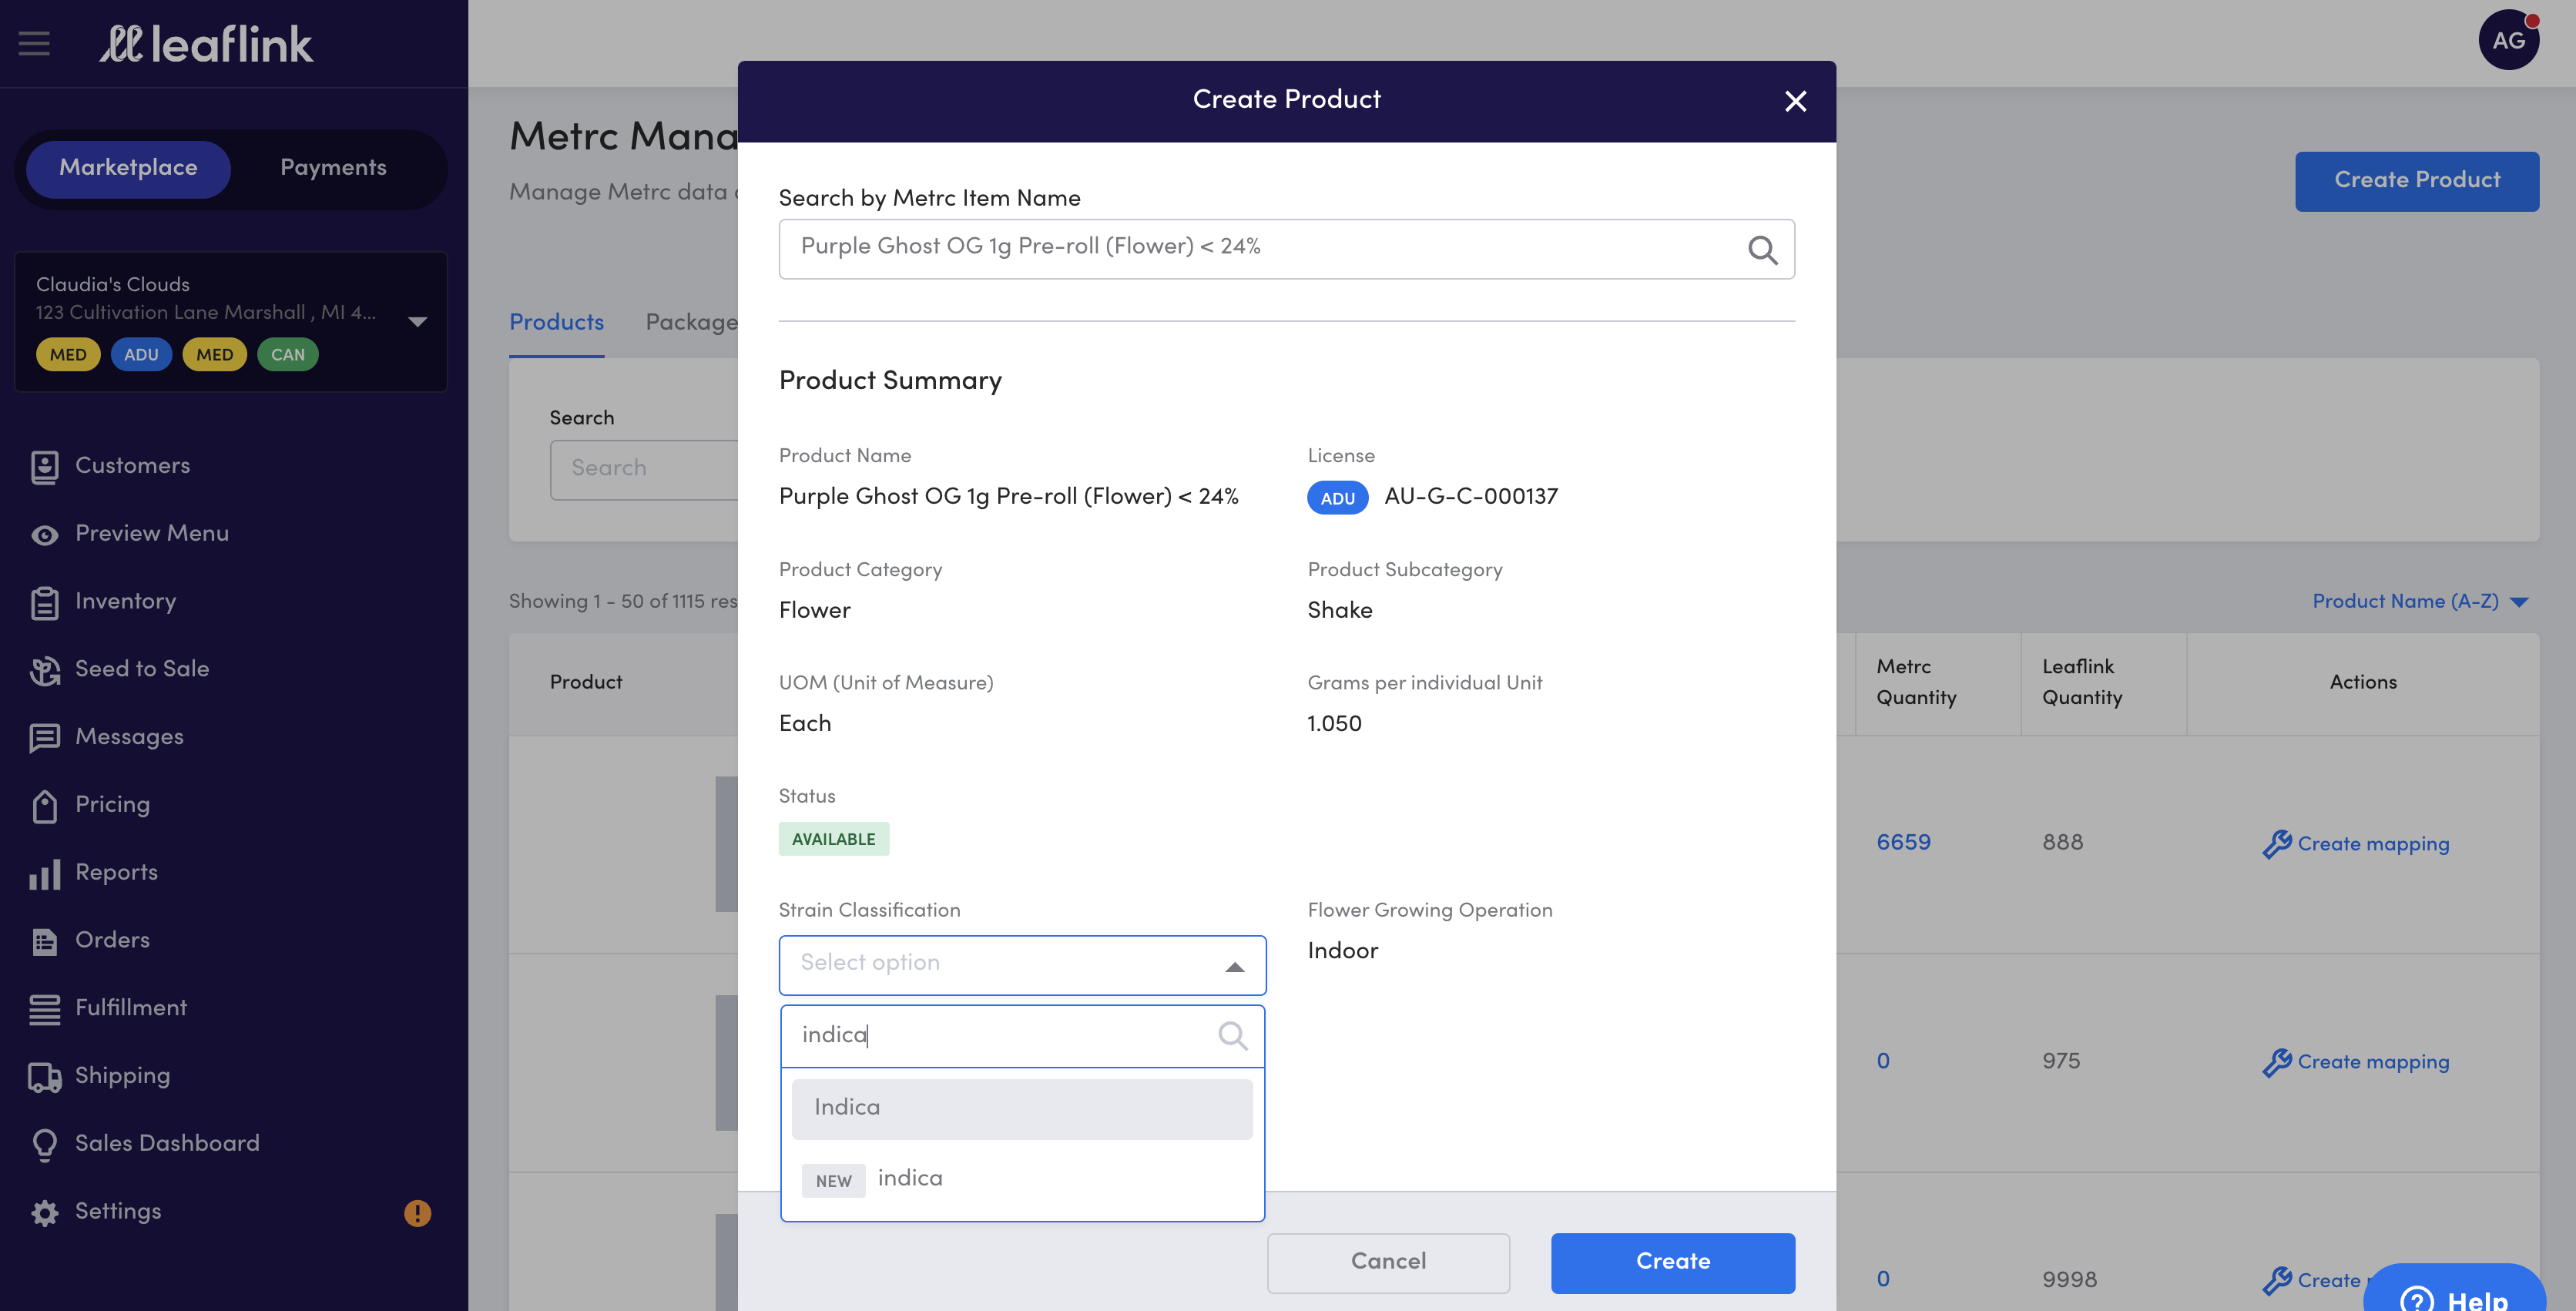Click the page Search input field

(x=645, y=469)
